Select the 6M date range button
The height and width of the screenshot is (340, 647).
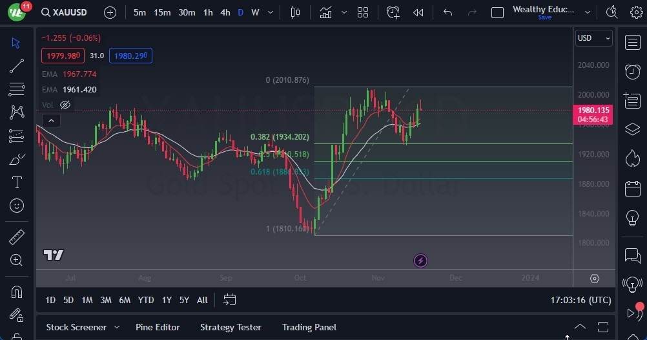point(125,300)
